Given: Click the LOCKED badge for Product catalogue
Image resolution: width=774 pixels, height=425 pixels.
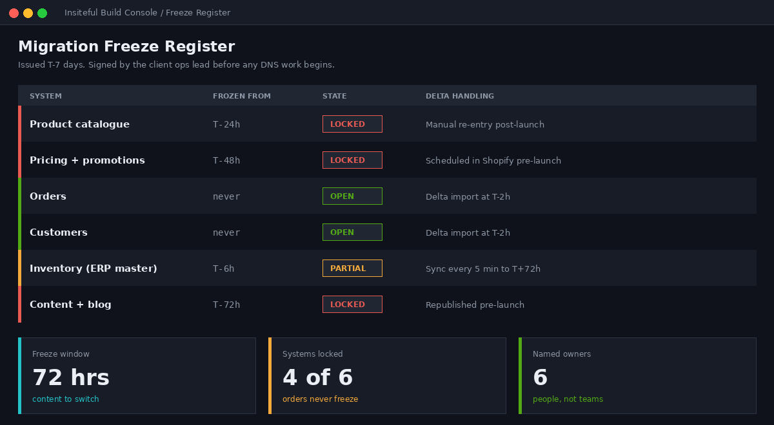Looking at the screenshot, I should coord(352,124).
